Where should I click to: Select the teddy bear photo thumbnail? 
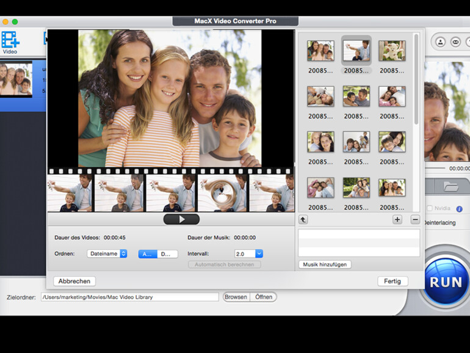coord(392,51)
